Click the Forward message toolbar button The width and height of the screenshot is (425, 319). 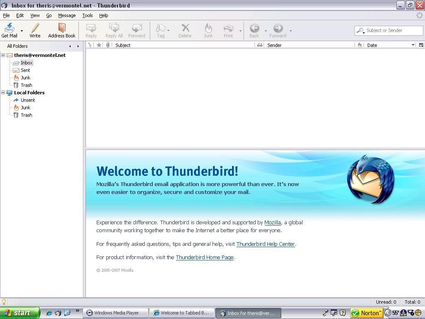137,31
